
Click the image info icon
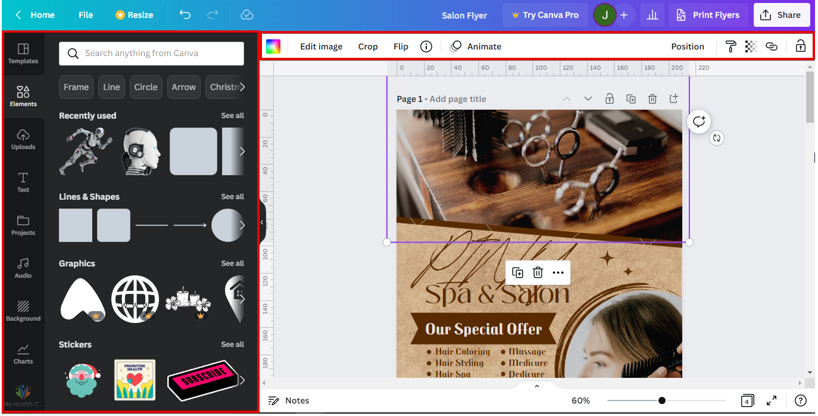tap(426, 46)
